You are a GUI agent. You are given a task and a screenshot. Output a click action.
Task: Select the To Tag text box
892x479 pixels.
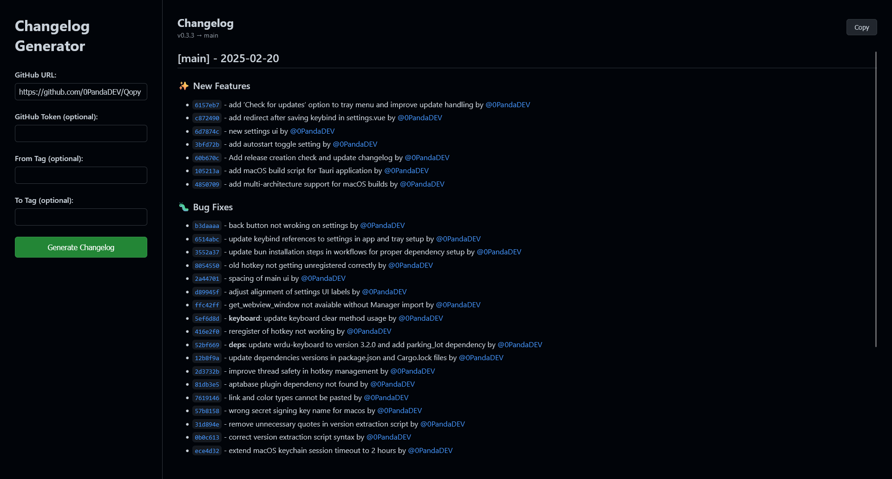coord(81,217)
